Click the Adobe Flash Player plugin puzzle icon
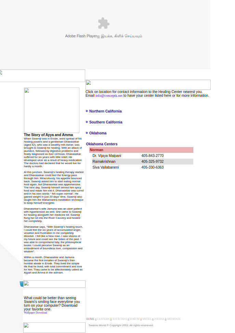 (104, 23)
